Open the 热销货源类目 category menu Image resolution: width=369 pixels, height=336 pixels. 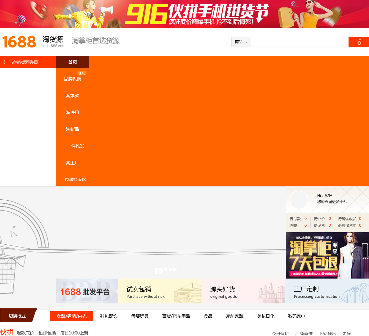click(28, 62)
